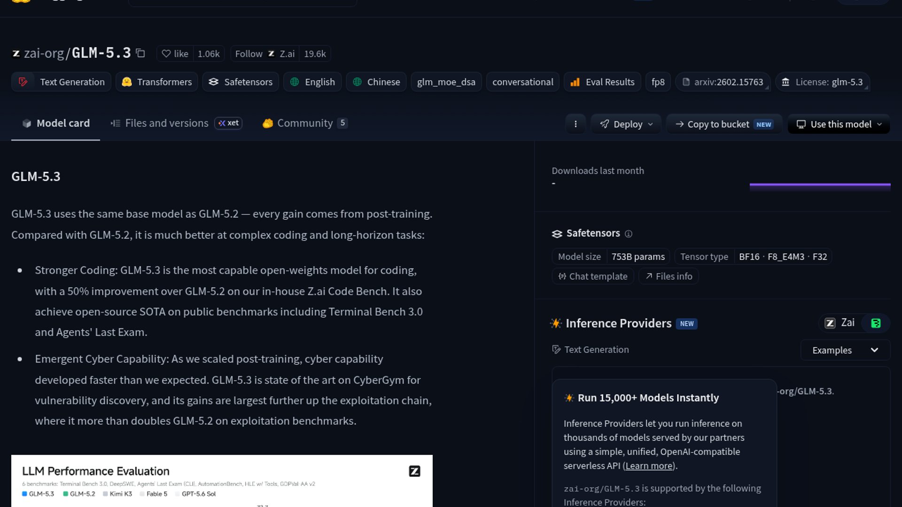Click the info icon next to Safetensors
Screen dimensions: 902x507
tap(629, 233)
